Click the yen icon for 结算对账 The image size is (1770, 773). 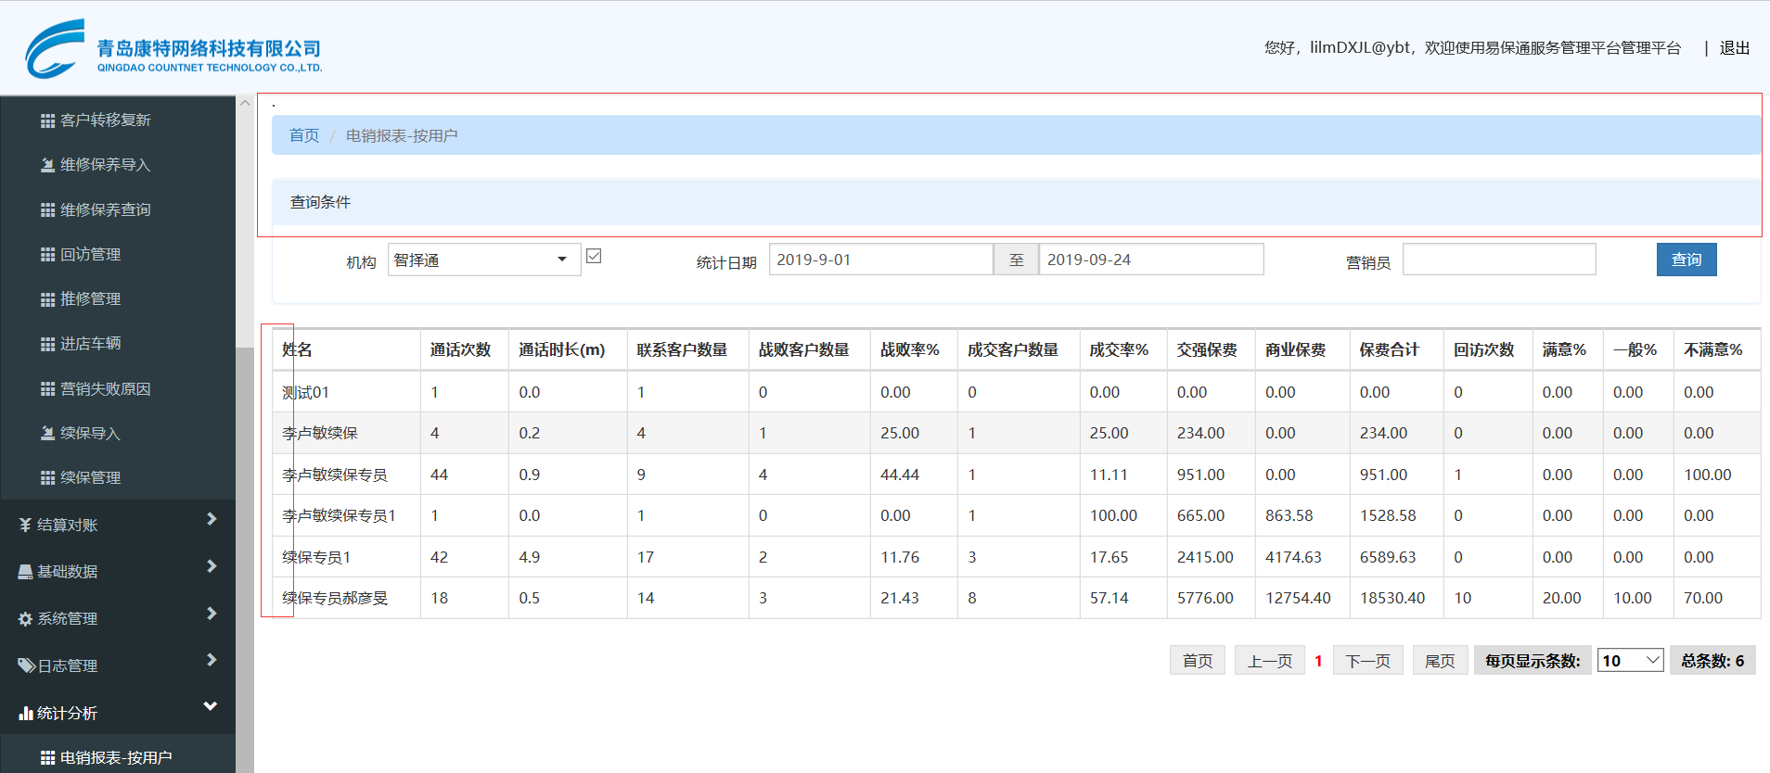click(x=25, y=526)
